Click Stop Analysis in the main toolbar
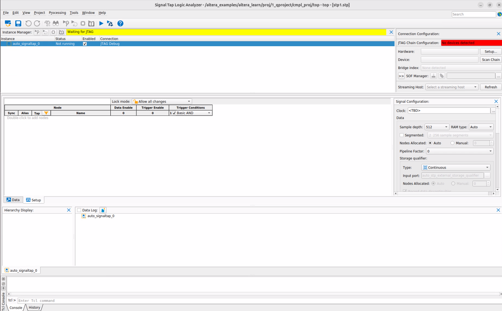This screenshot has width=502, height=311. [x=83, y=23]
